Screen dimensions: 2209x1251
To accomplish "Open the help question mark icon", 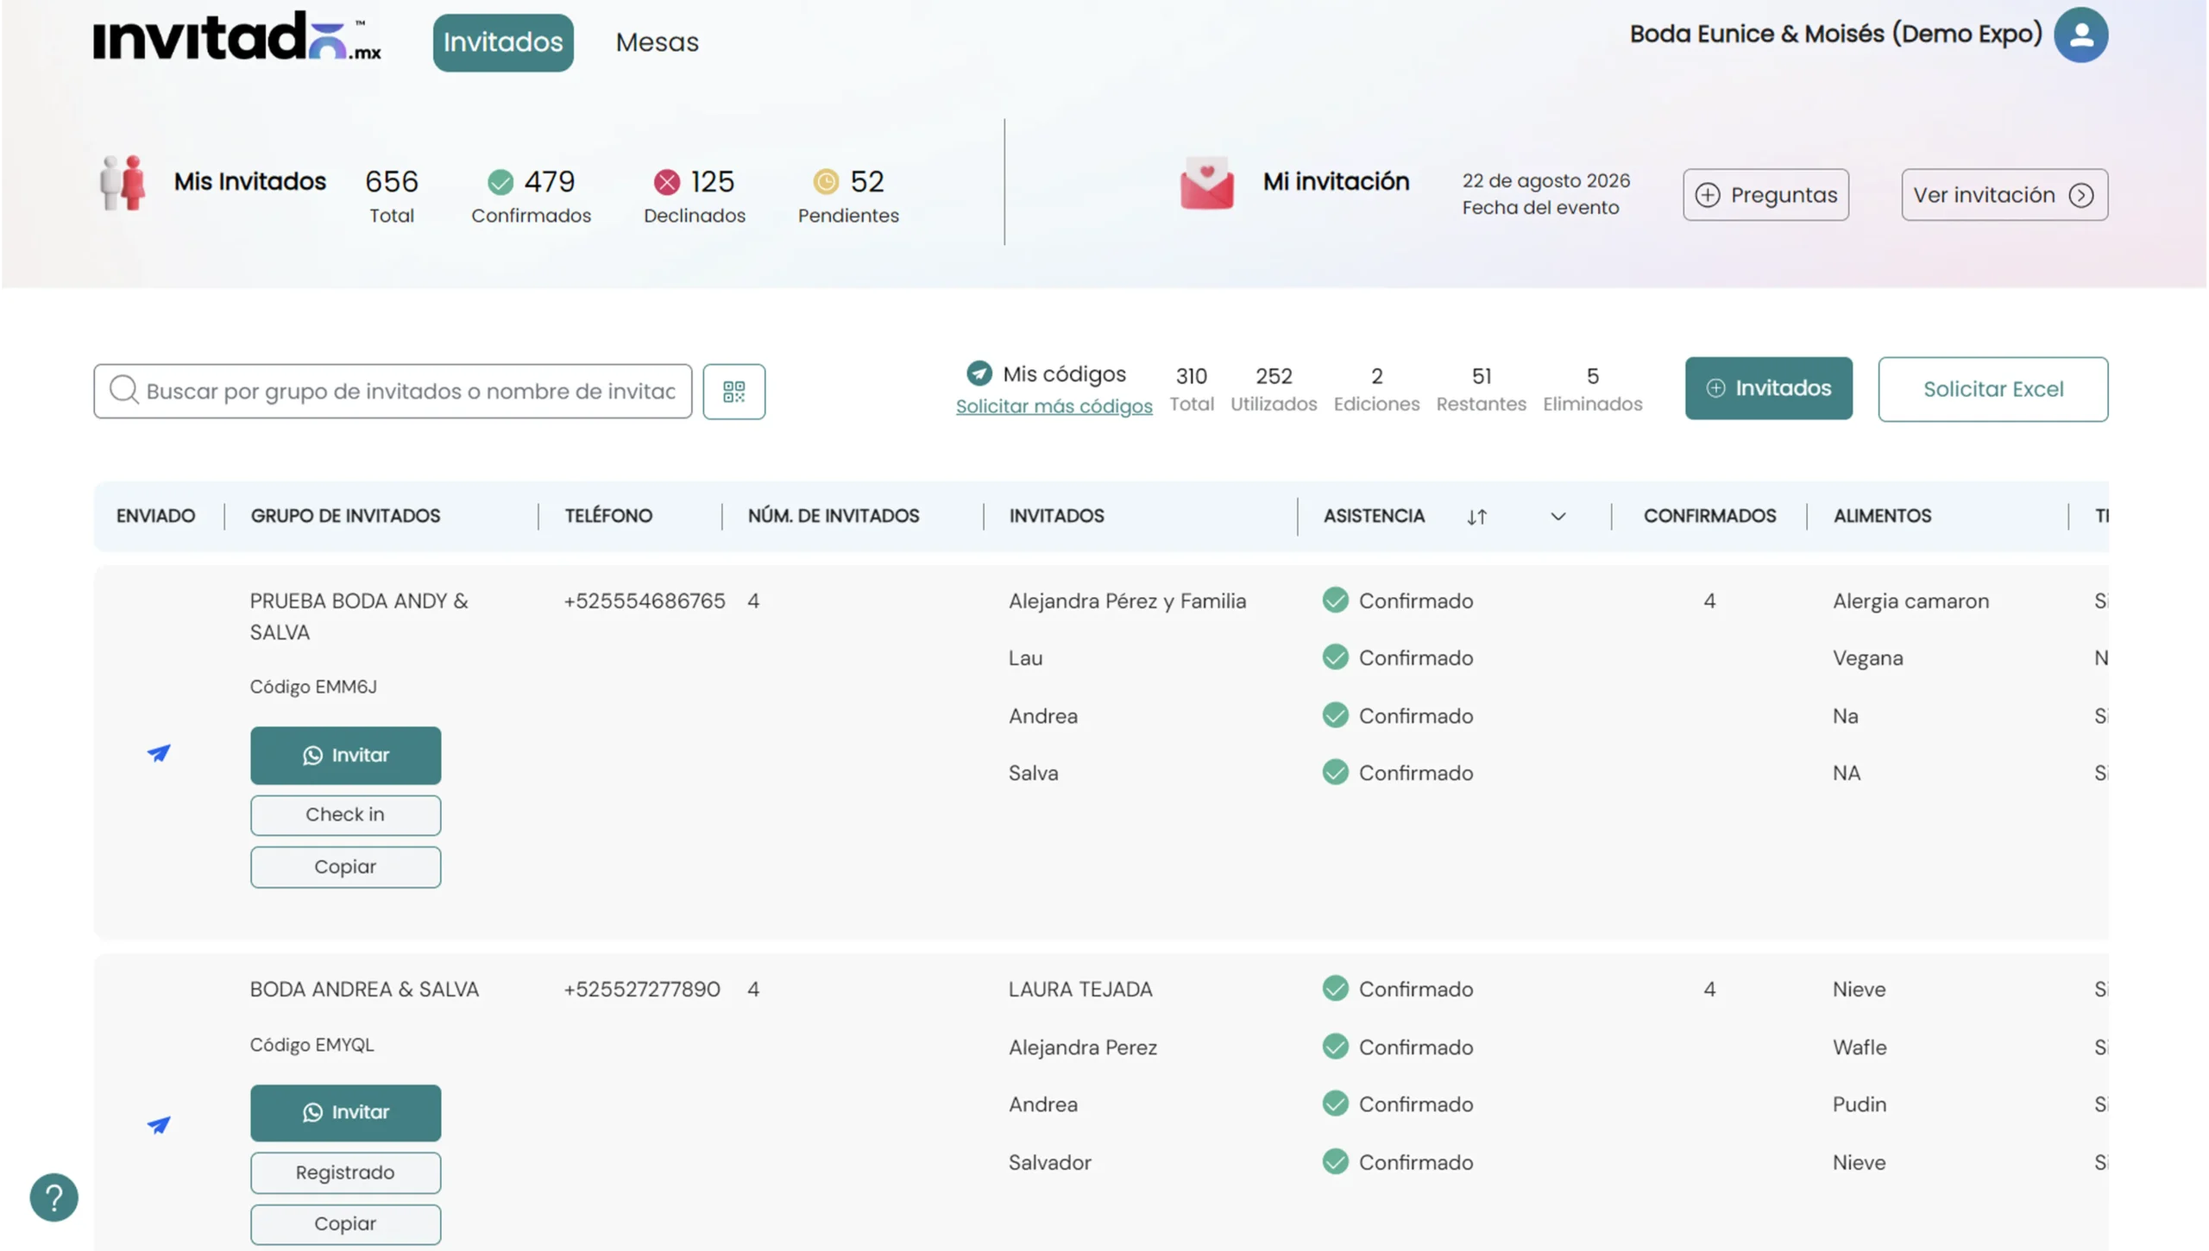I will click(x=53, y=1198).
